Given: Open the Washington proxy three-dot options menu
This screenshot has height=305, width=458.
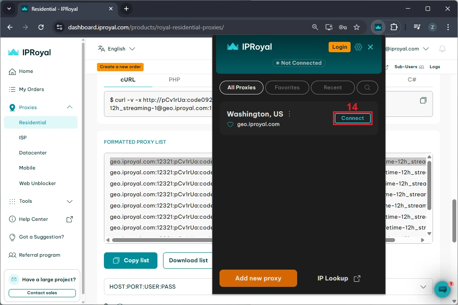Looking at the screenshot, I should pos(289,114).
